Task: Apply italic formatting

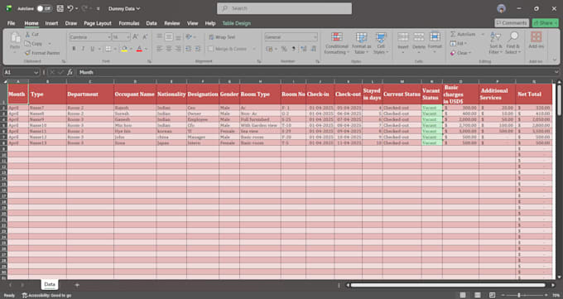Action: coord(83,49)
